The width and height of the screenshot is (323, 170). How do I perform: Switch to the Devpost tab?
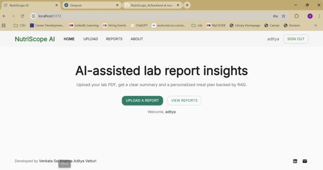(92, 5)
